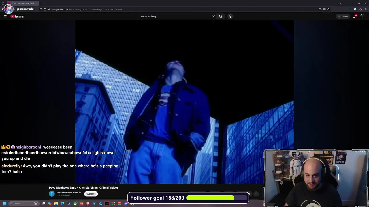The width and height of the screenshot is (369, 207).
Task: Click into the 'ants marching' search field
Action: (176, 16)
